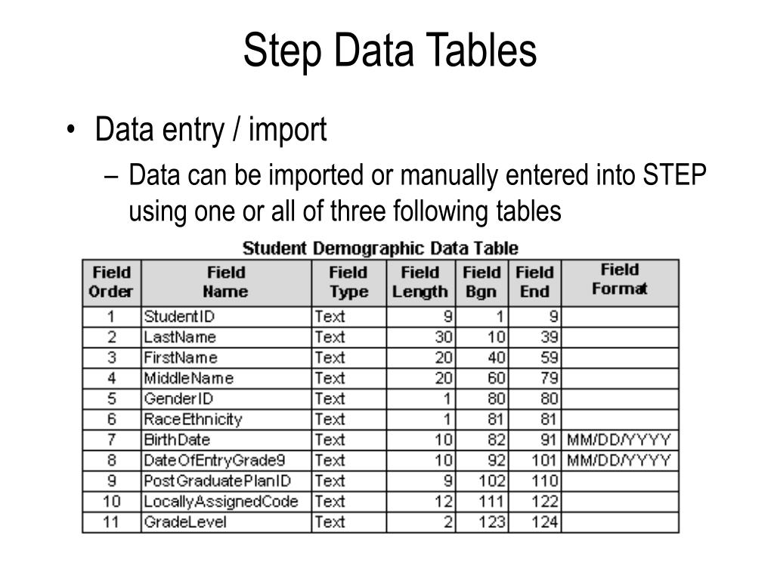Click the Step Data Tables title
This screenshot has height=580, width=774.
pos(390,51)
